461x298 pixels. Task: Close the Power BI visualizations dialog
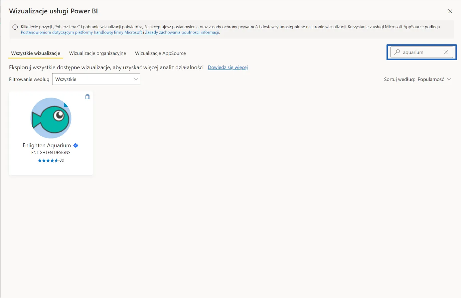(x=450, y=11)
